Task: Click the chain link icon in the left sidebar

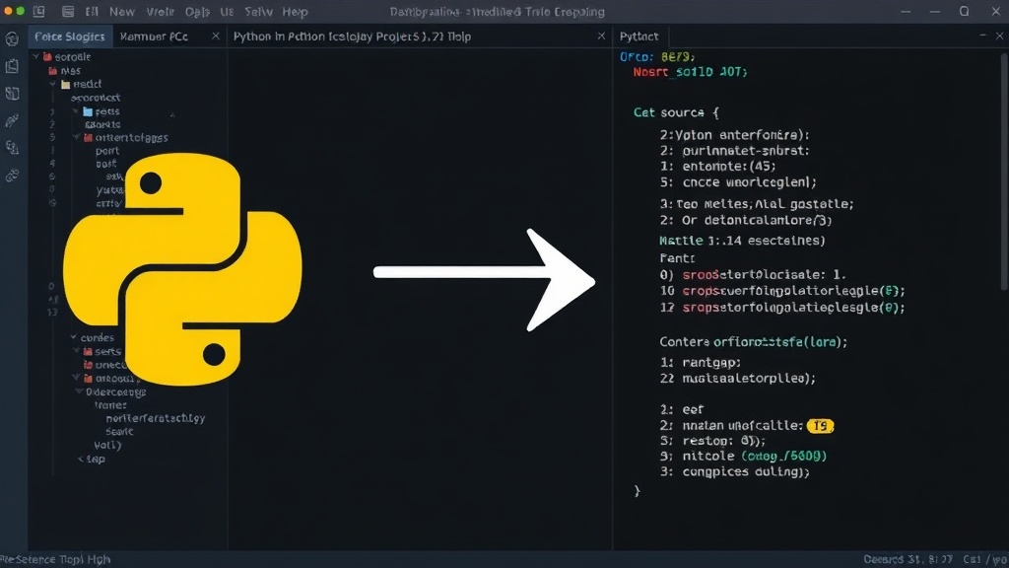Action: pos(12,176)
